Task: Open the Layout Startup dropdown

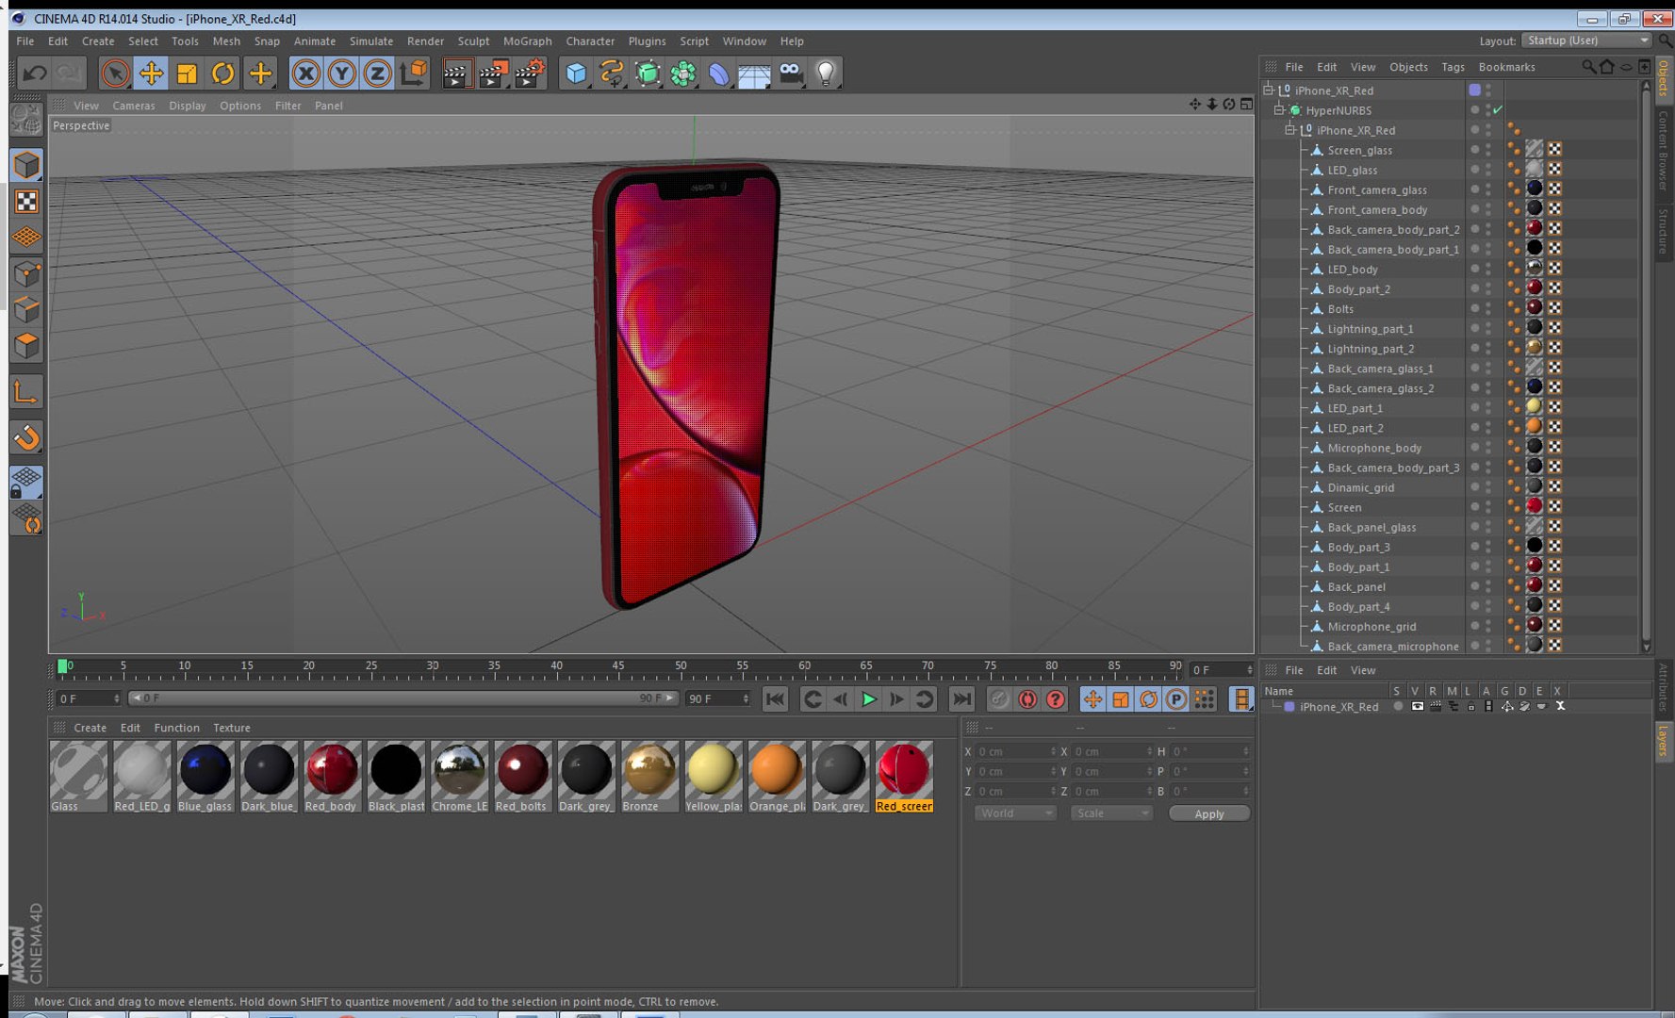Action: click(x=1585, y=41)
